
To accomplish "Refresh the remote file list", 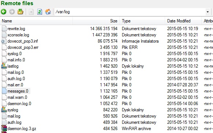I will [40, 12].
